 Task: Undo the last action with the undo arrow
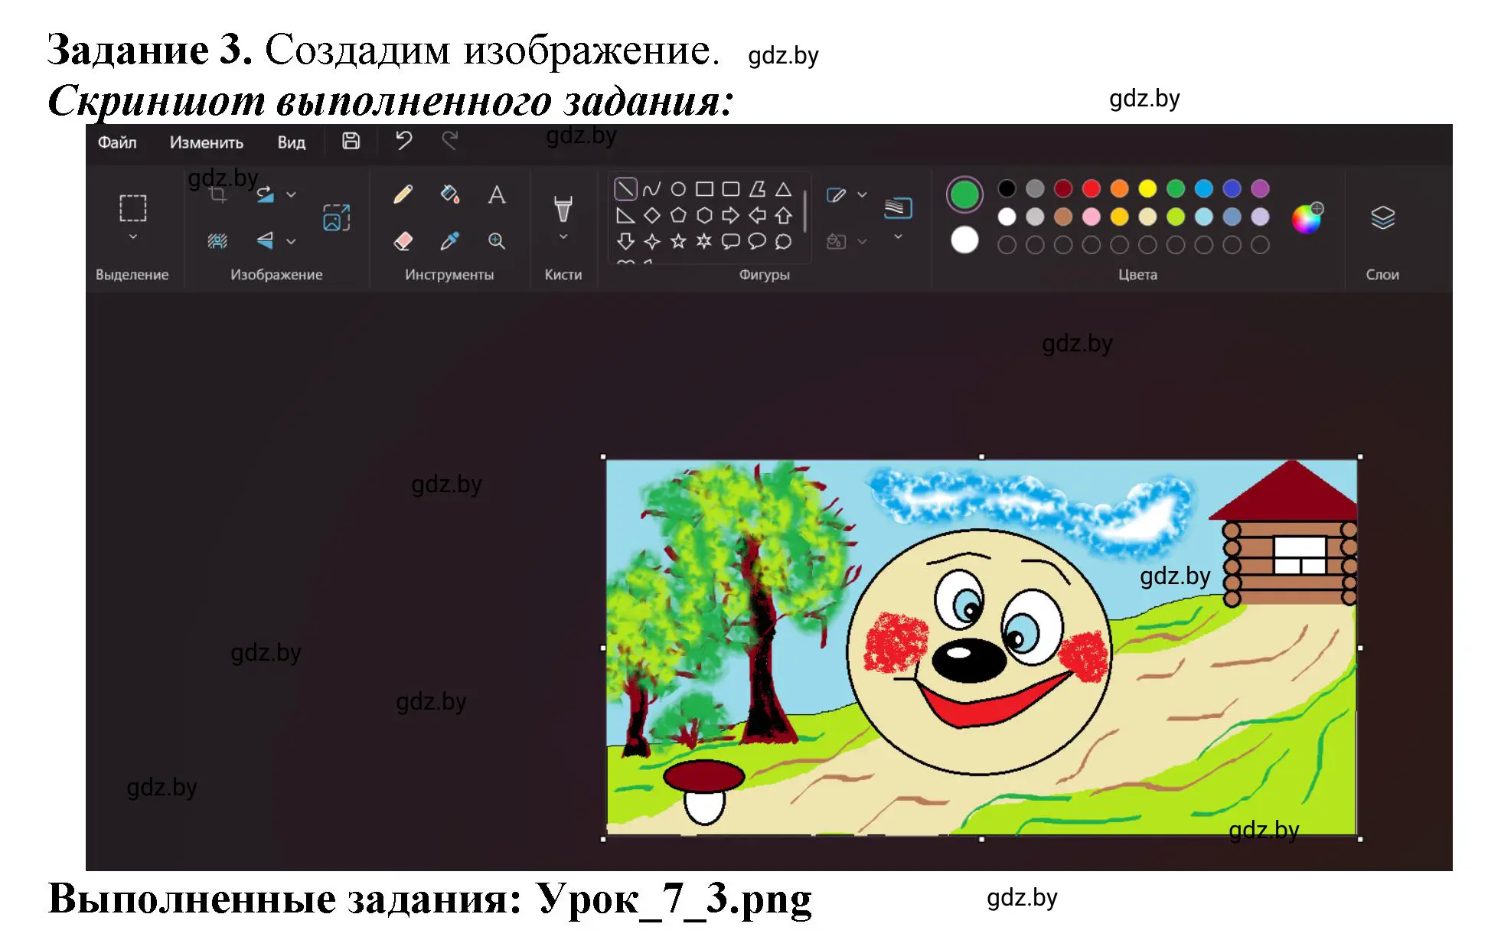(x=403, y=141)
